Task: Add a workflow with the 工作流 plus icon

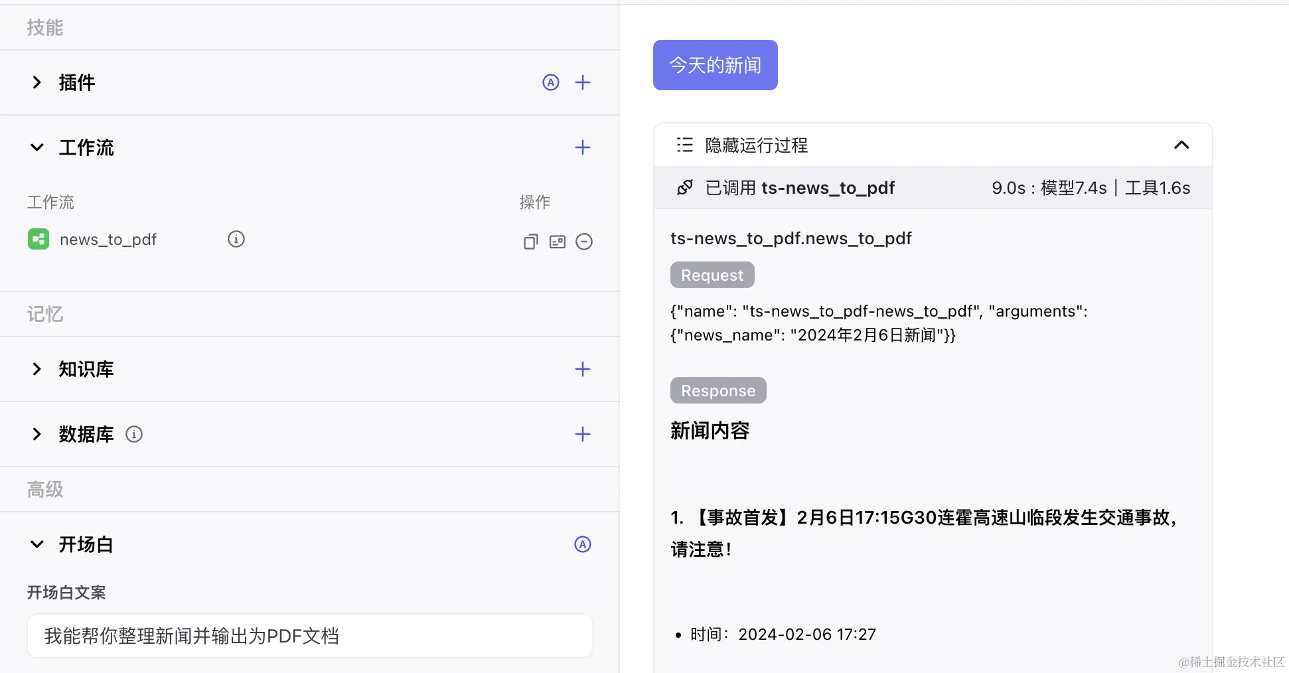Action: (582, 147)
